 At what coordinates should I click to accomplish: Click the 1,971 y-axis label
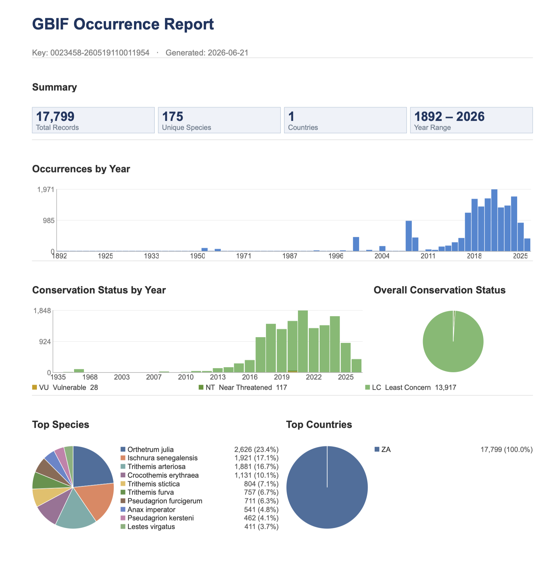click(x=45, y=190)
